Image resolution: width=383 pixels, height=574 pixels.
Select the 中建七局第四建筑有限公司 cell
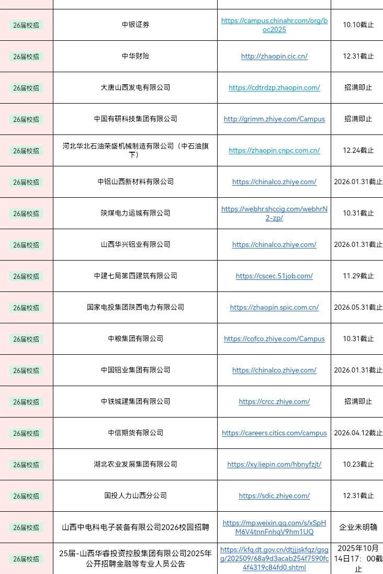tap(136, 276)
